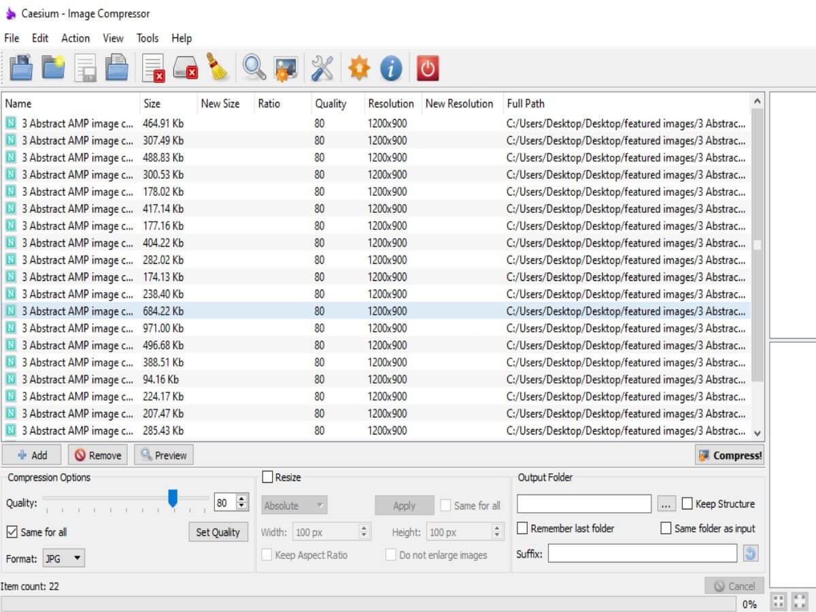Enable the Resize checkbox
816x612 pixels.
268,477
